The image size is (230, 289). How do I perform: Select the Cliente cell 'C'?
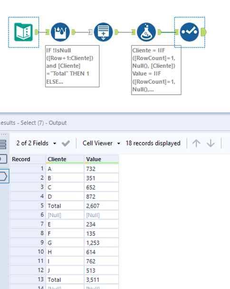[65, 187]
